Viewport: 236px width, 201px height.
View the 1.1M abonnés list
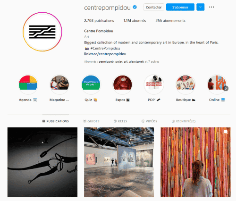pos(135,21)
